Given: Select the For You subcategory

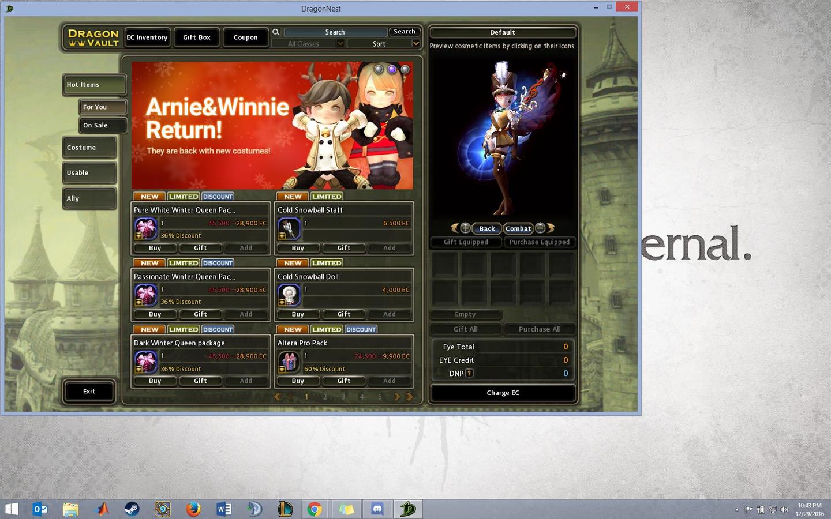Looking at the screenshot, I should tap(103, 107).
